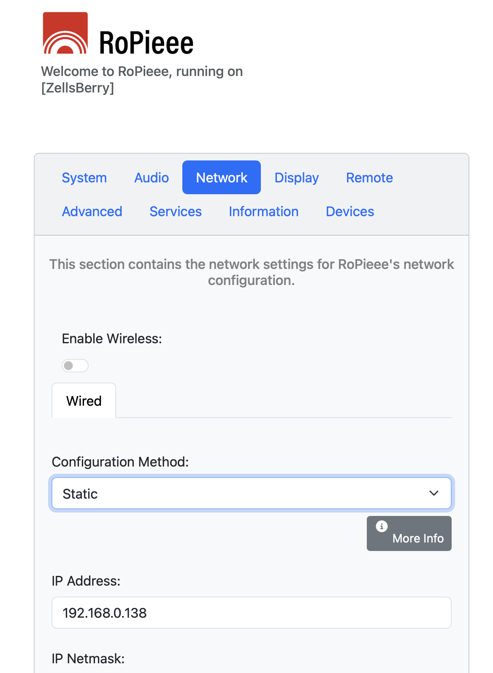493x673 pixels.
Task: Click the network settings description text
Action: point(252,272)
